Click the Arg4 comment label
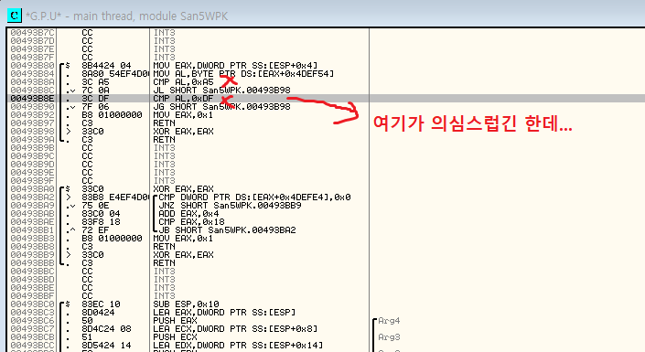Viewport: 645px width, 352px height. (x=389, y=320)
